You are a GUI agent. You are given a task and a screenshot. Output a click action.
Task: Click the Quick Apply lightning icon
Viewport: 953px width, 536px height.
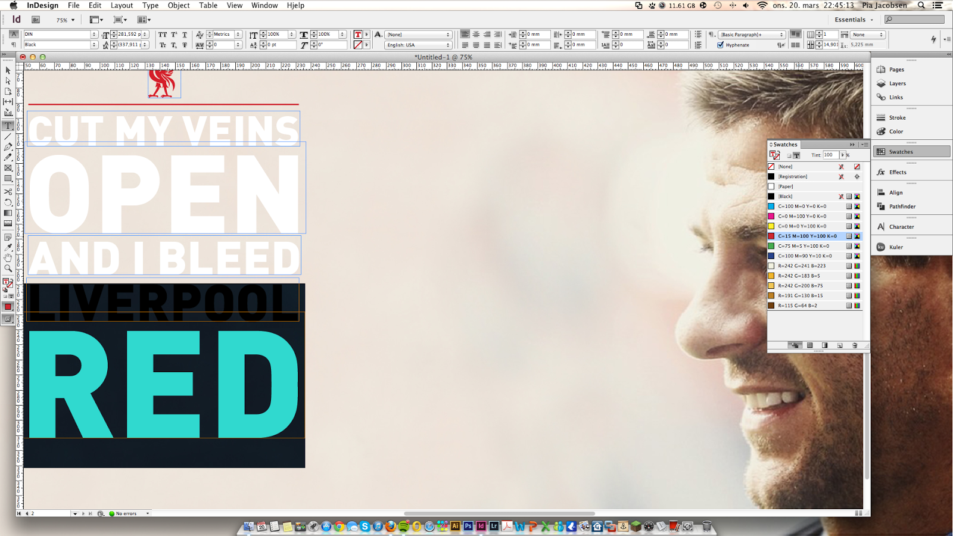tap(933, 39)
